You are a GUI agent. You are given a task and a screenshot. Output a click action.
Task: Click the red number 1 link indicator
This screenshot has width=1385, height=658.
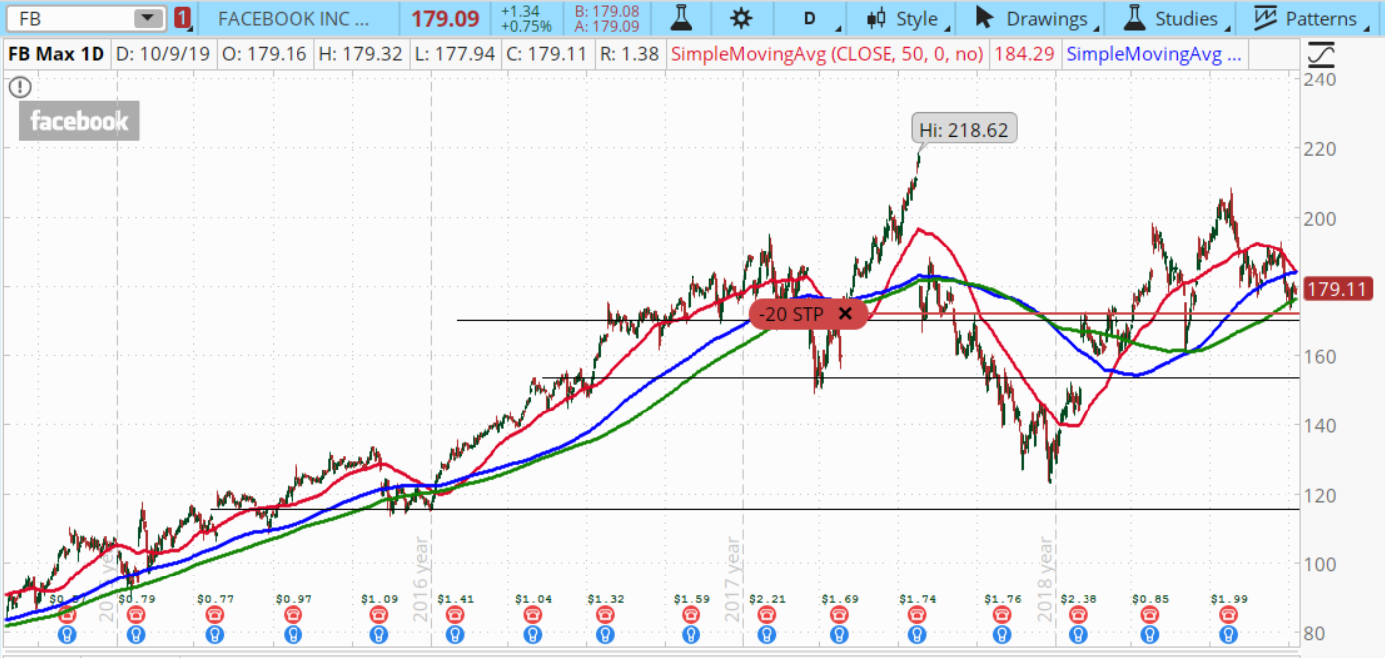[181, 18]
